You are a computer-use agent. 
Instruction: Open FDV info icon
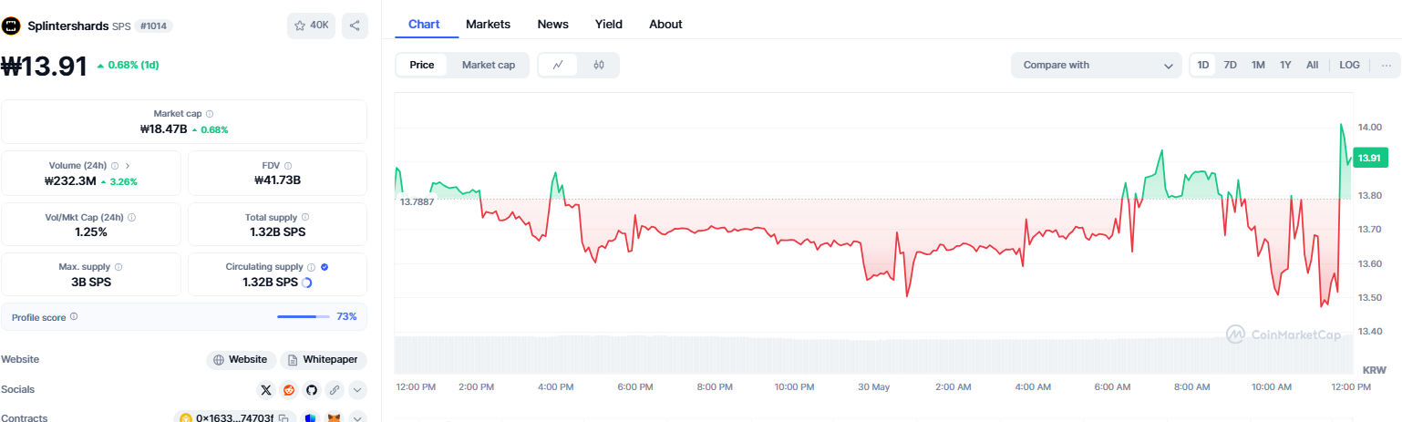(288, 166)
